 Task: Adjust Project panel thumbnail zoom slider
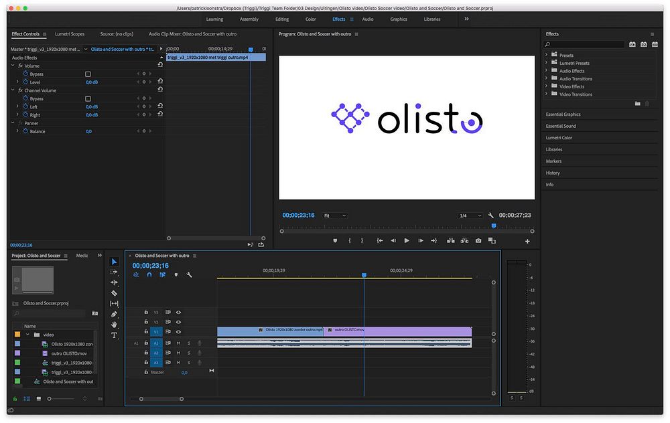click(61, 399)
